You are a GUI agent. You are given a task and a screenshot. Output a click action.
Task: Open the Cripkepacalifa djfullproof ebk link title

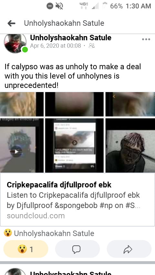coord(59,185)
